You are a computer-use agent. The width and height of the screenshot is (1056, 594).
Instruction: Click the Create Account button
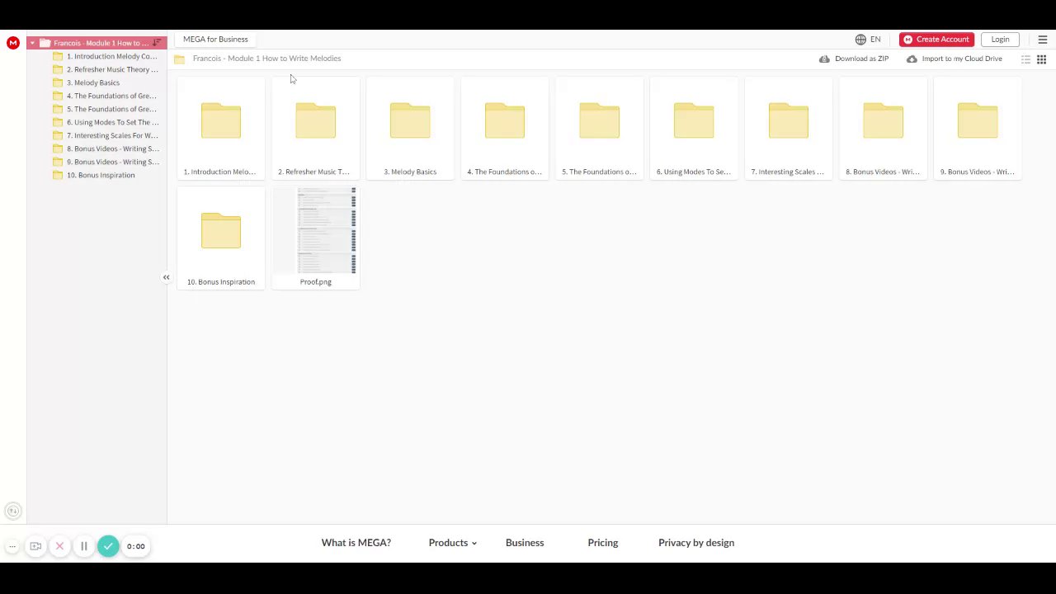pos(936,40)
